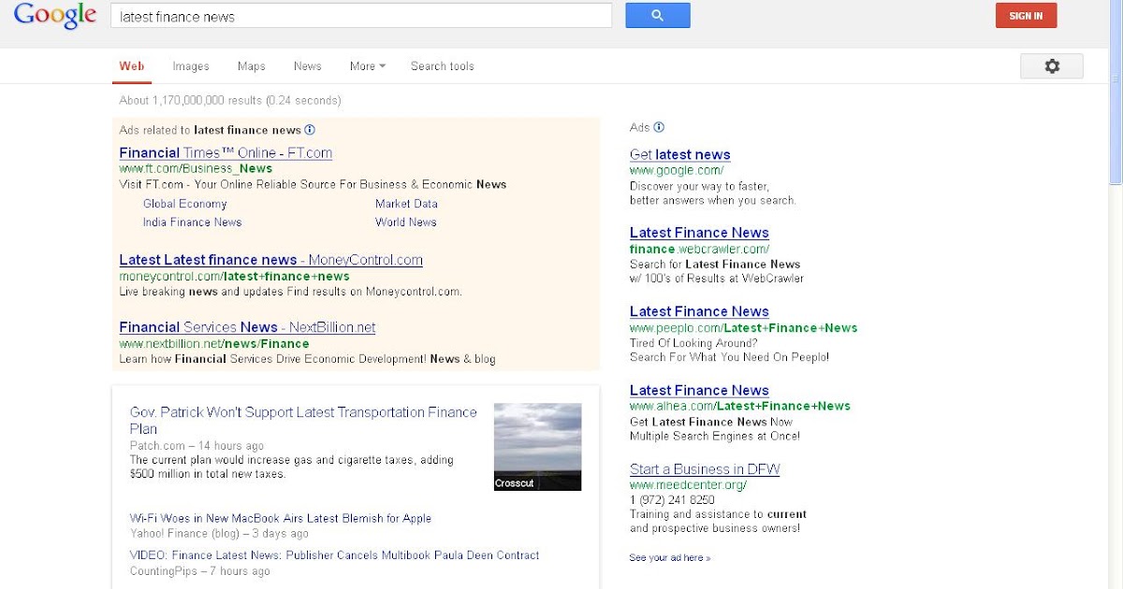The height and width of the screenshot is (589, 1123).
Task: Switch to the Web results tab
Action: point(131,65)
